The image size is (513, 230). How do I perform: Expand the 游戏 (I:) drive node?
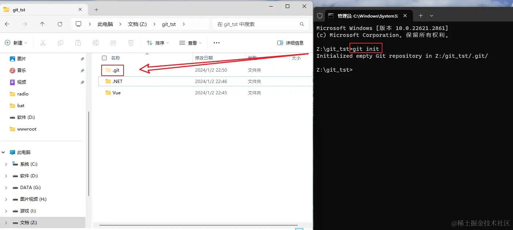click(6, 211)
